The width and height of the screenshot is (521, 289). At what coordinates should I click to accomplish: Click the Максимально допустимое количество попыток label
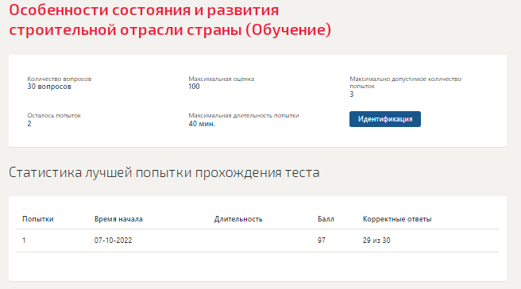pos(405,83)
